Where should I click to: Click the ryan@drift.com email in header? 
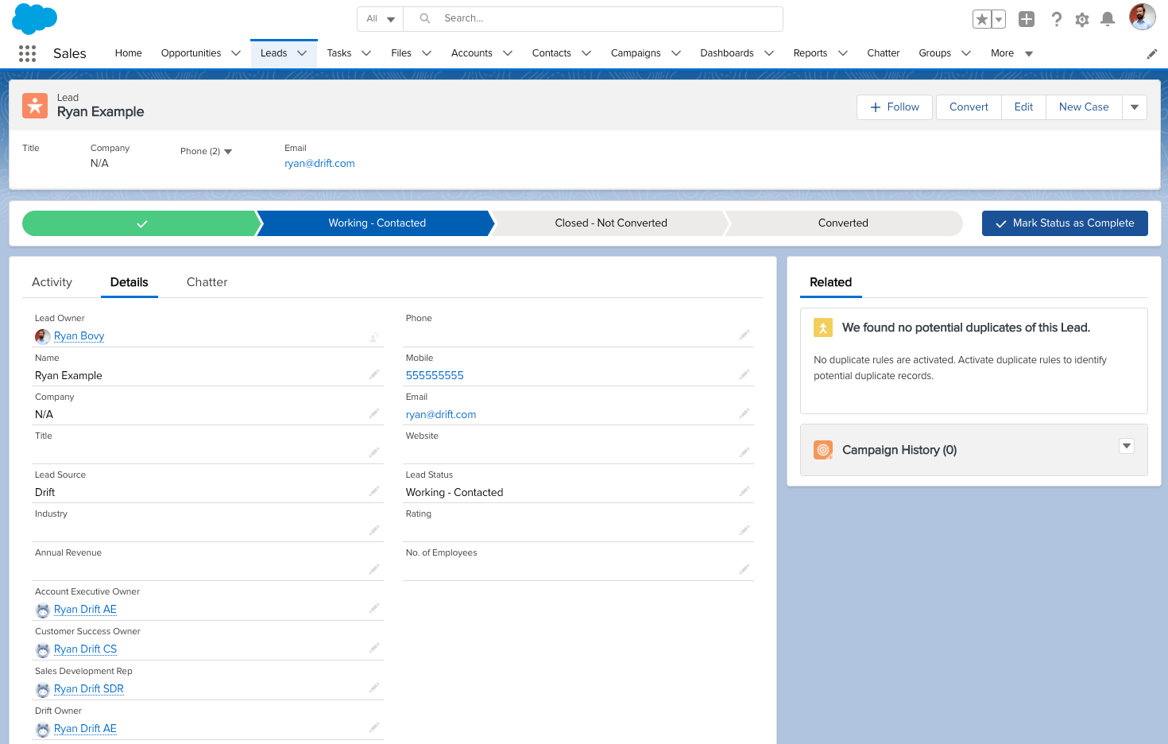(319, 163)
